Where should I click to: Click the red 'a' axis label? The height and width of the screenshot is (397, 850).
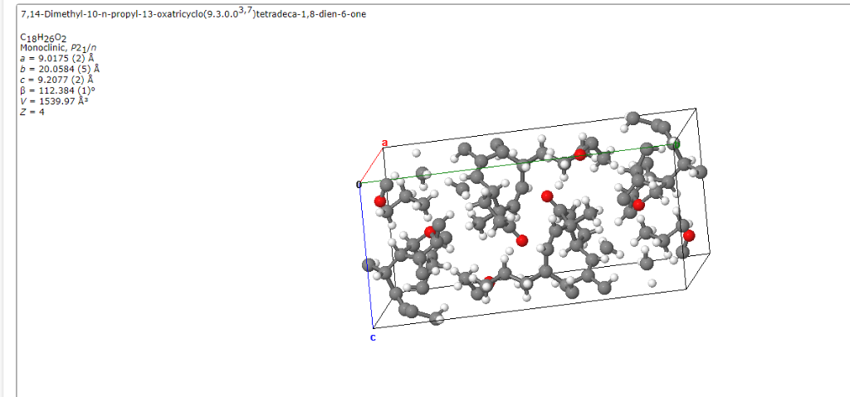point(385,143)
